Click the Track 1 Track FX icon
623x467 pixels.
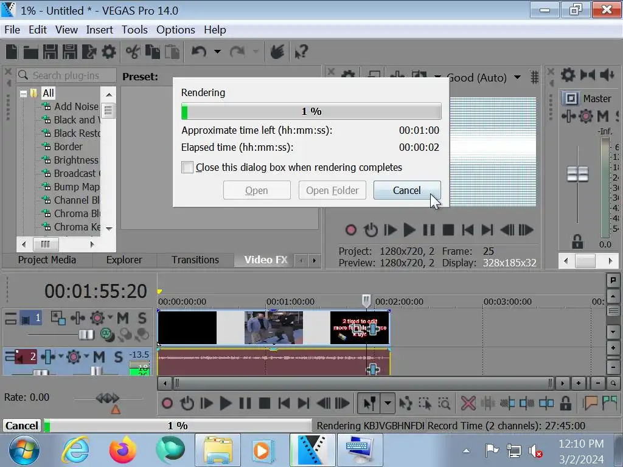[x=97, y=318]
